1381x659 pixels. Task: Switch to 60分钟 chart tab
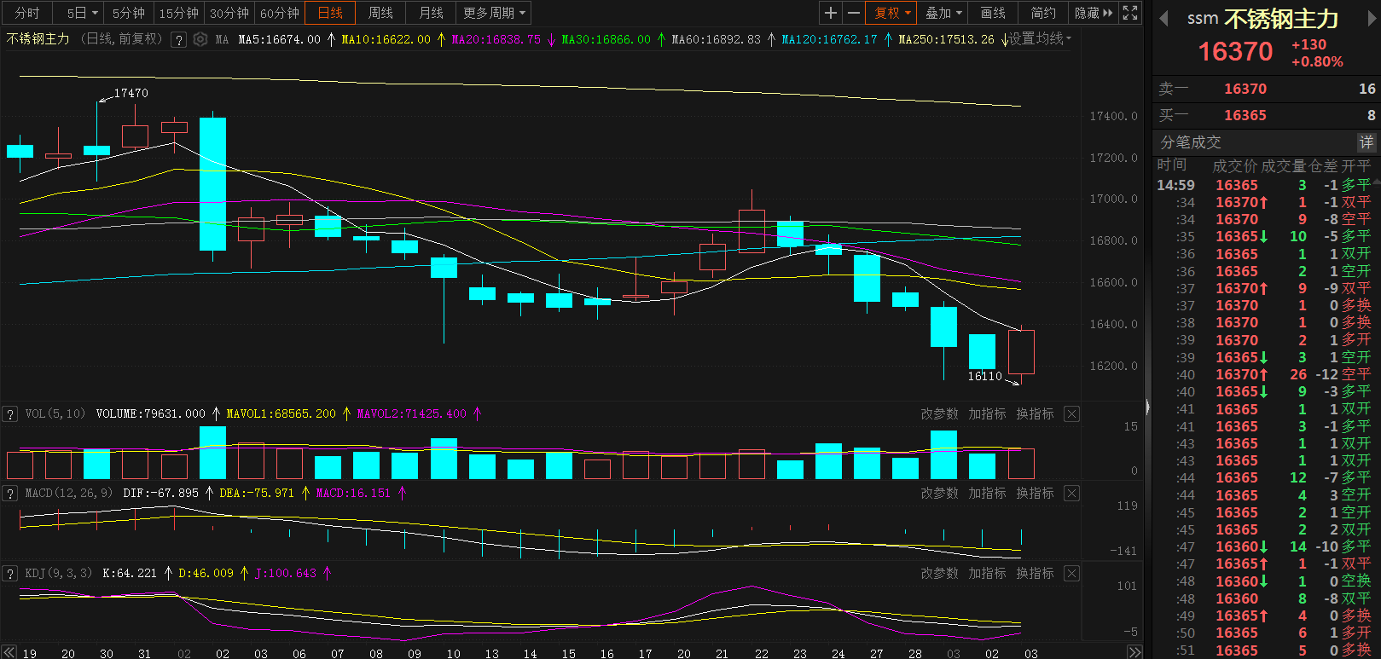(x=280, y=13)
